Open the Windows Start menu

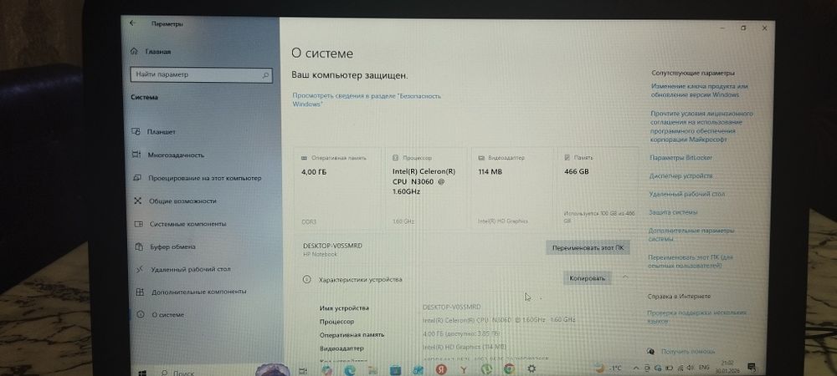click(142, 372)
